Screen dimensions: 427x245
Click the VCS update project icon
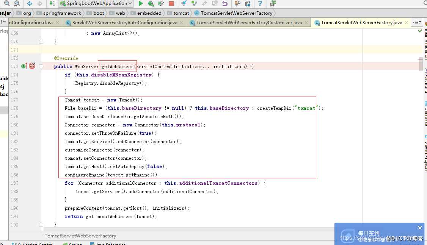pos(184,3)
